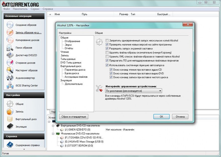Click the Запись образов на диск pencil icon
The width and height of the screenshot is (221, 157).
[10, 32]
